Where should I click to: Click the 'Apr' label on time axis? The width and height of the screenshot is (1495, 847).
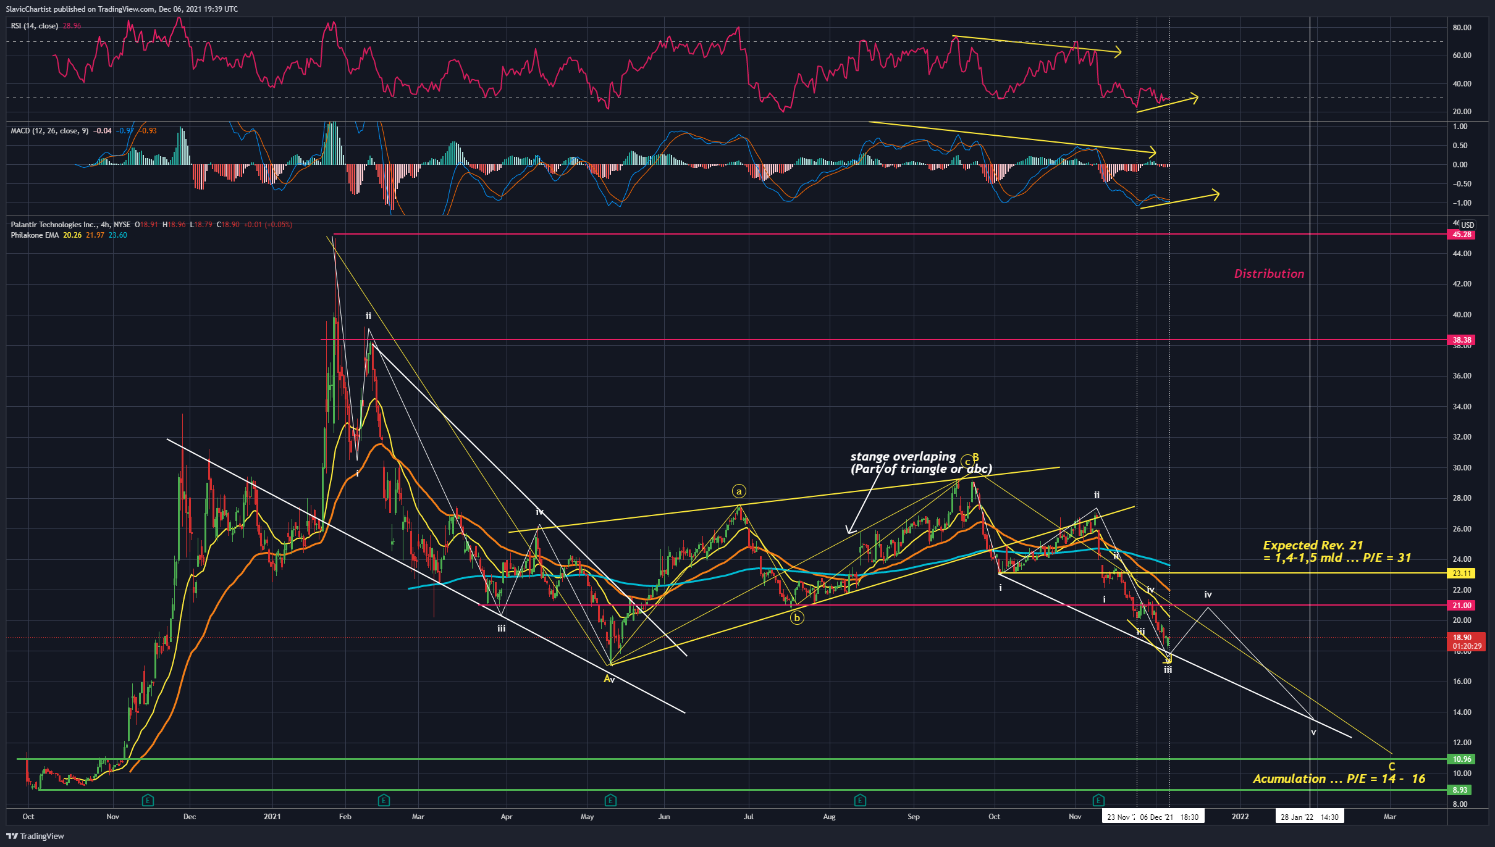tap(507, 817)
